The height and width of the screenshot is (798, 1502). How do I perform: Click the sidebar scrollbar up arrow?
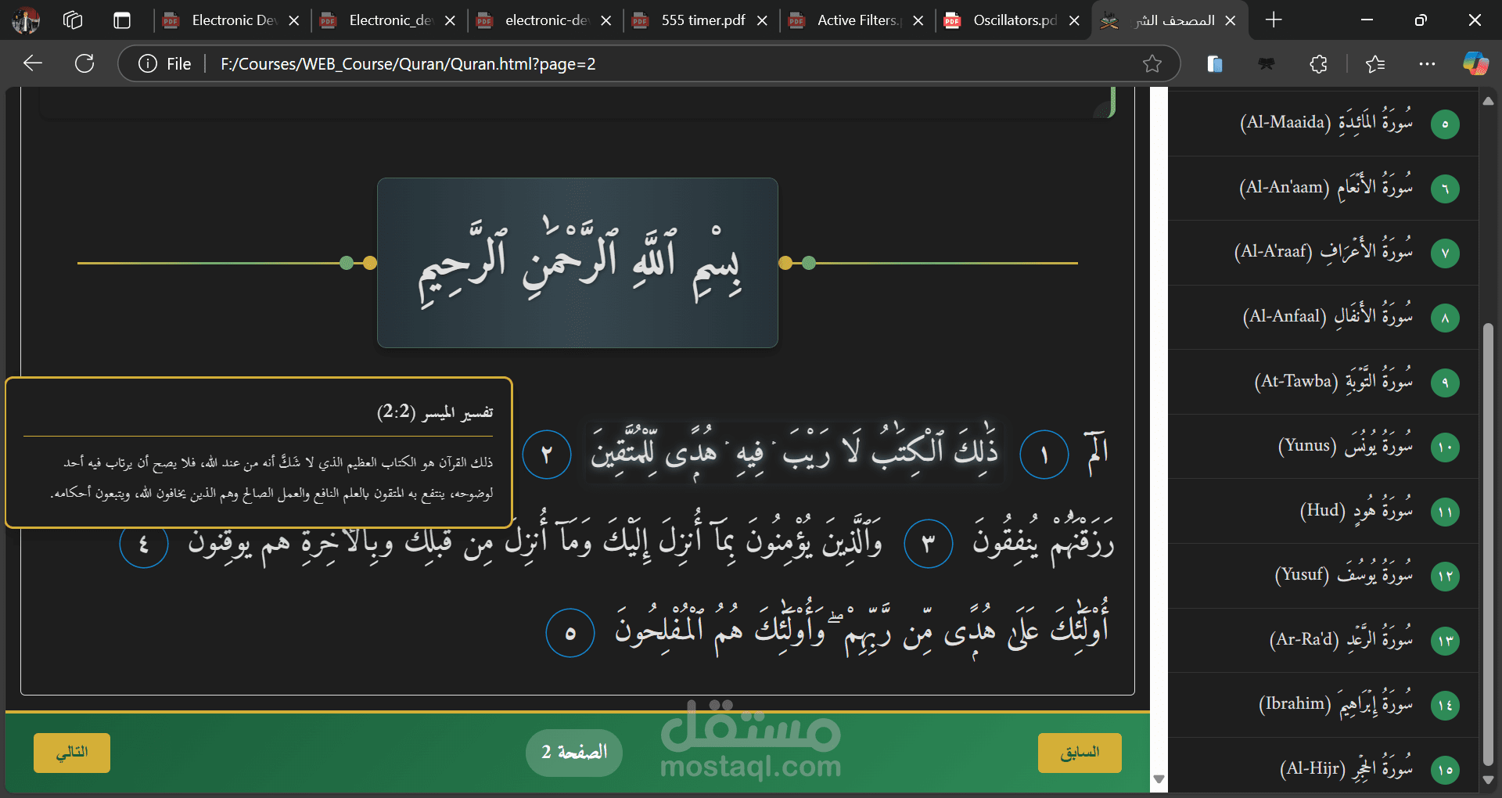[1488, 101]
